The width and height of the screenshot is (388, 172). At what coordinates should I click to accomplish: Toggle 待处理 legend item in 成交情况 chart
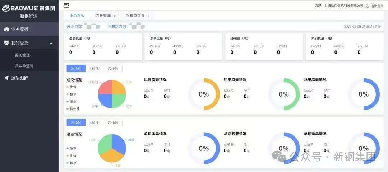tap(74, 109)
